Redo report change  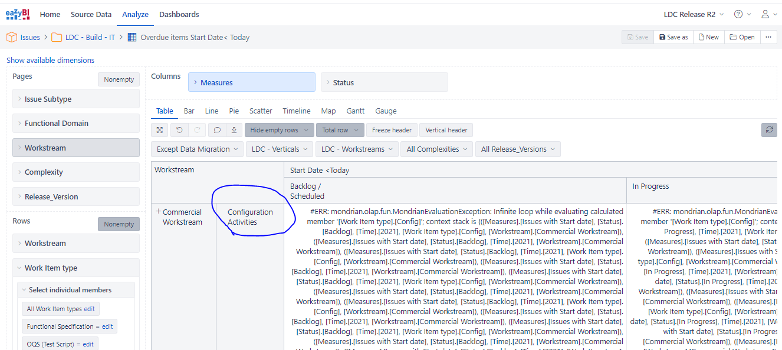[198, 130]
